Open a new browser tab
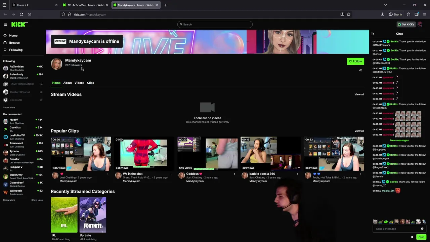The image size is (430, 242). pos(166,5)
